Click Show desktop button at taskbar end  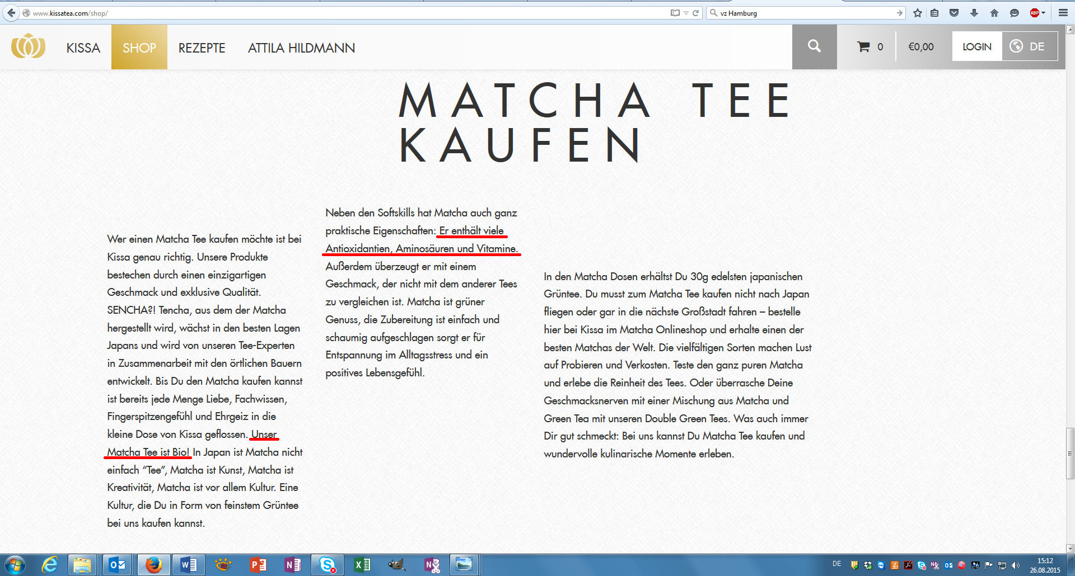click(x=1071, y=565)
